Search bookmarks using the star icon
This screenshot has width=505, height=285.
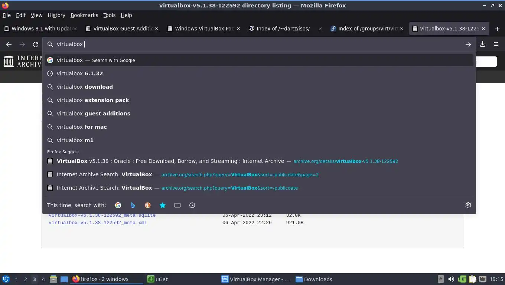pyautogui.click(x=163, y=205)
